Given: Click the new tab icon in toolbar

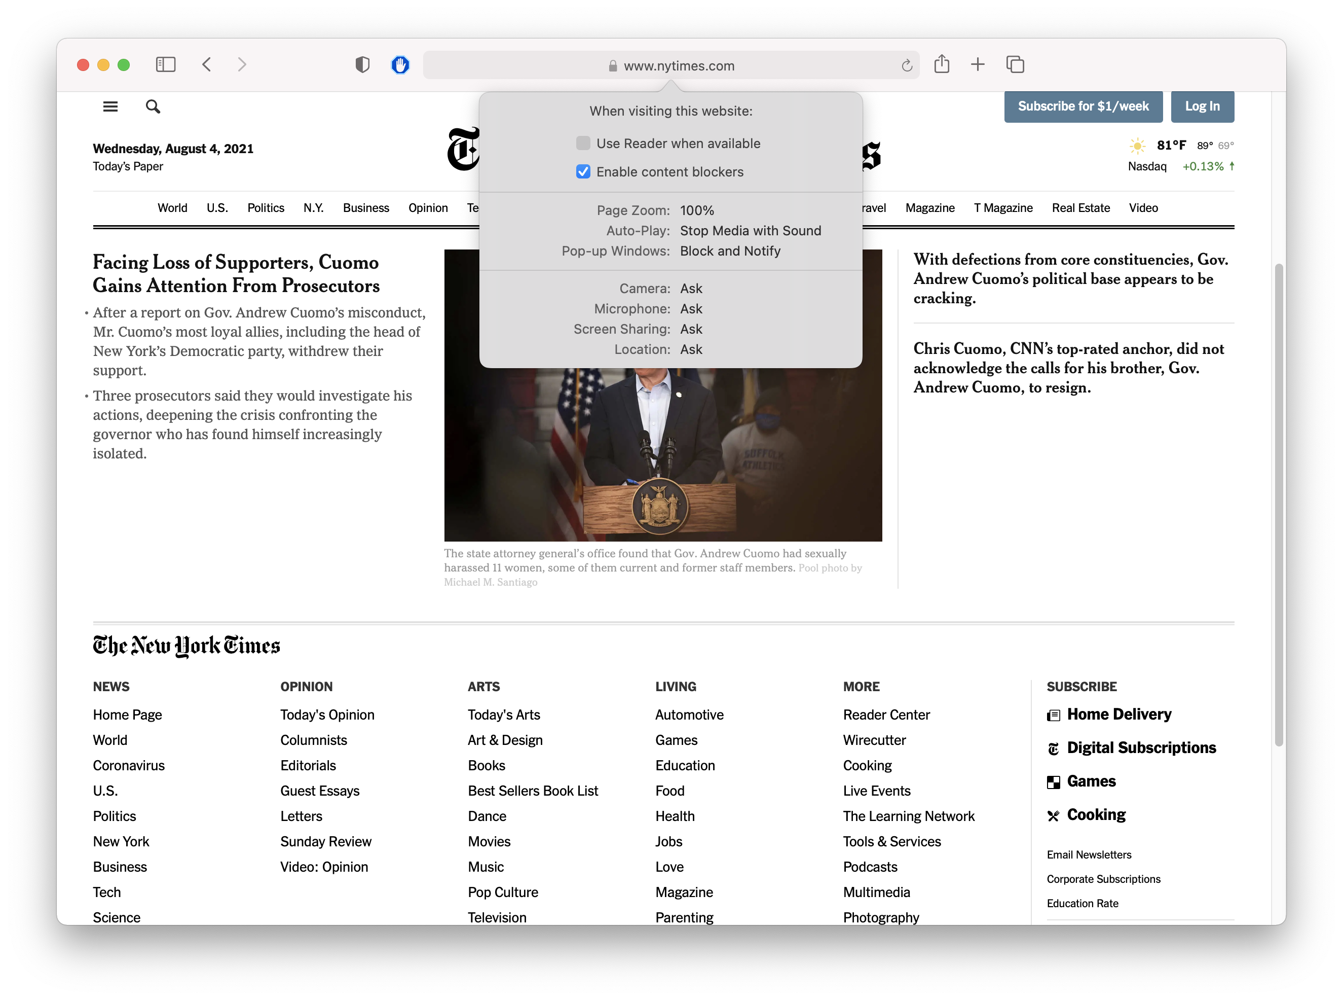Looking at the screenshot, I should [x=978, y=65].
